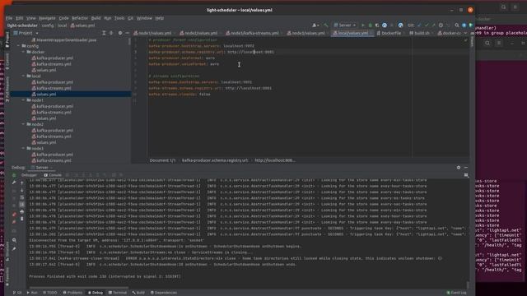
Task: Collapse the node3 folder
Action: pyautogui.click(x=23, y=149)
